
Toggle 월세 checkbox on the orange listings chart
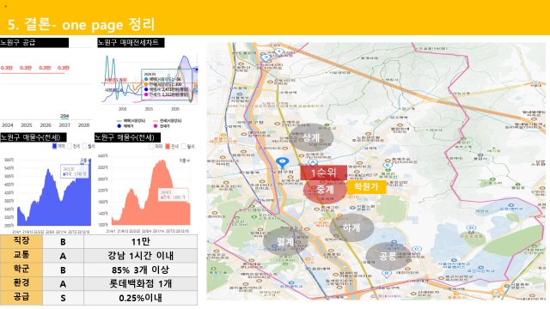pyautogui.click(x=183, y=147)
